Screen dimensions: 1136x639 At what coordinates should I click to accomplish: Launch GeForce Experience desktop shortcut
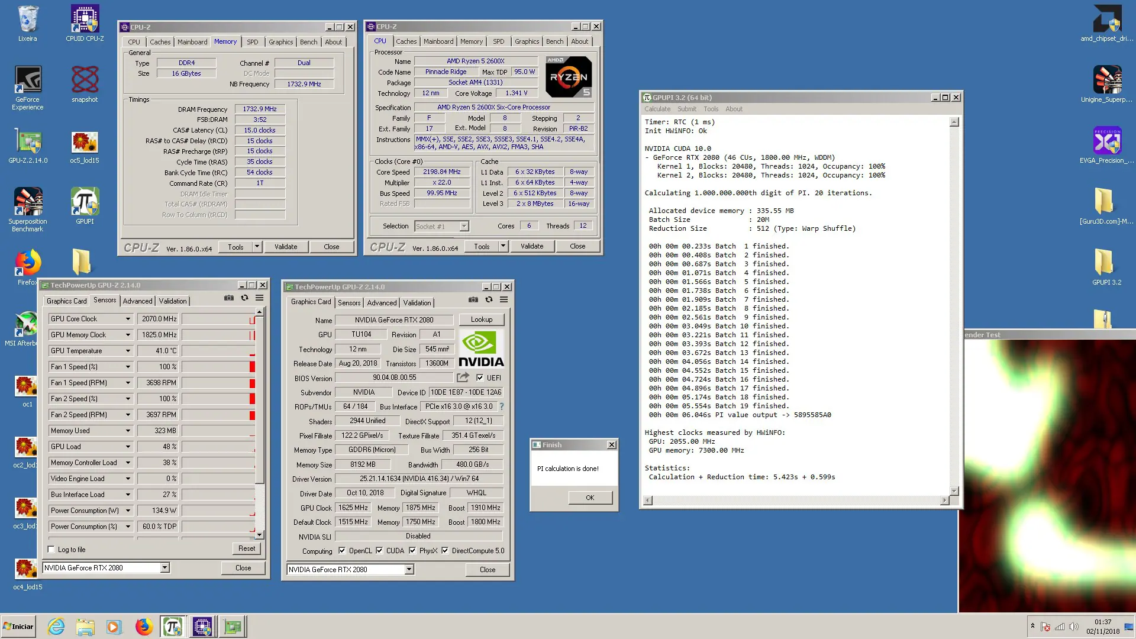pos(28,88)
